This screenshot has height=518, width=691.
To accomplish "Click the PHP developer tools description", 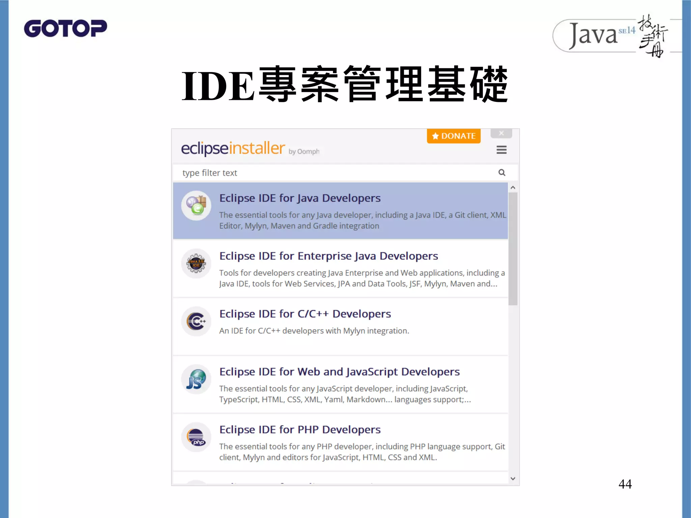I will 362,452.
